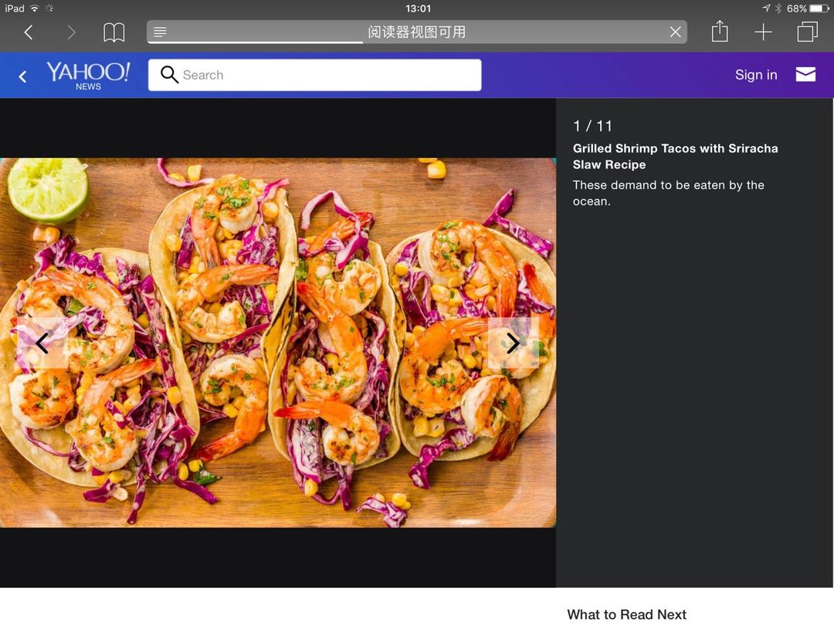Click the magnifying glass search icon

(169, 75)
